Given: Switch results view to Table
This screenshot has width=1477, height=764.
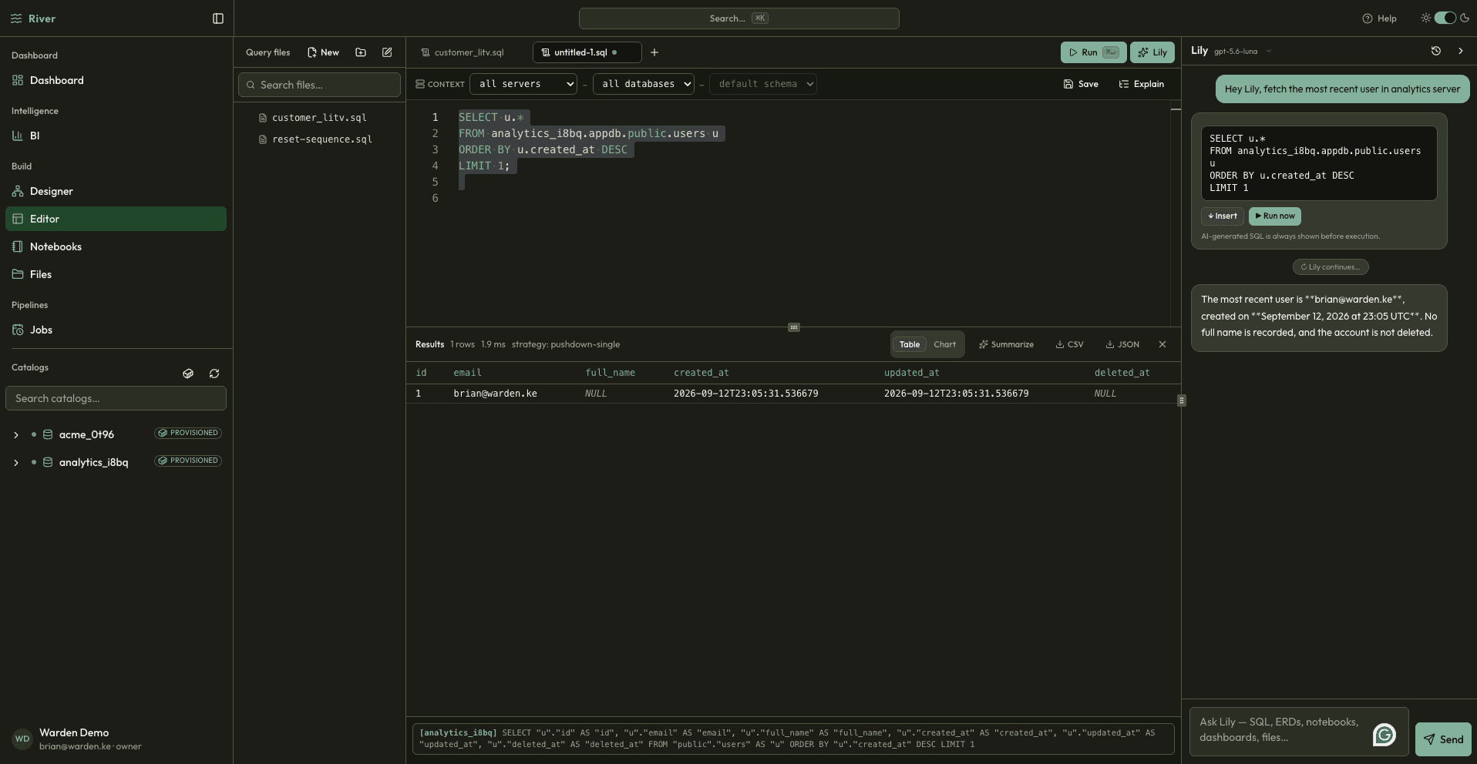Looking at the screenshot, I should (x=910, y=344).
